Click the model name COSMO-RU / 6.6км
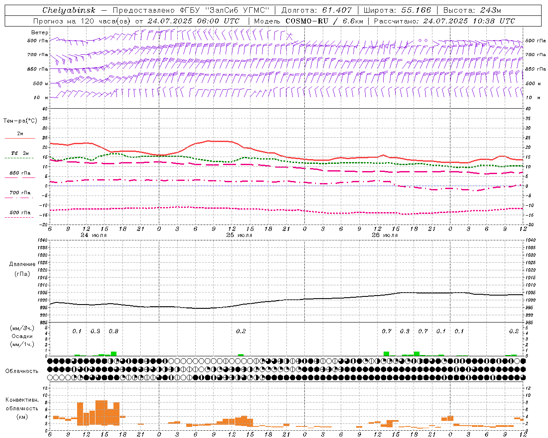Screen dimensions: 548x438 click(325, 21)
